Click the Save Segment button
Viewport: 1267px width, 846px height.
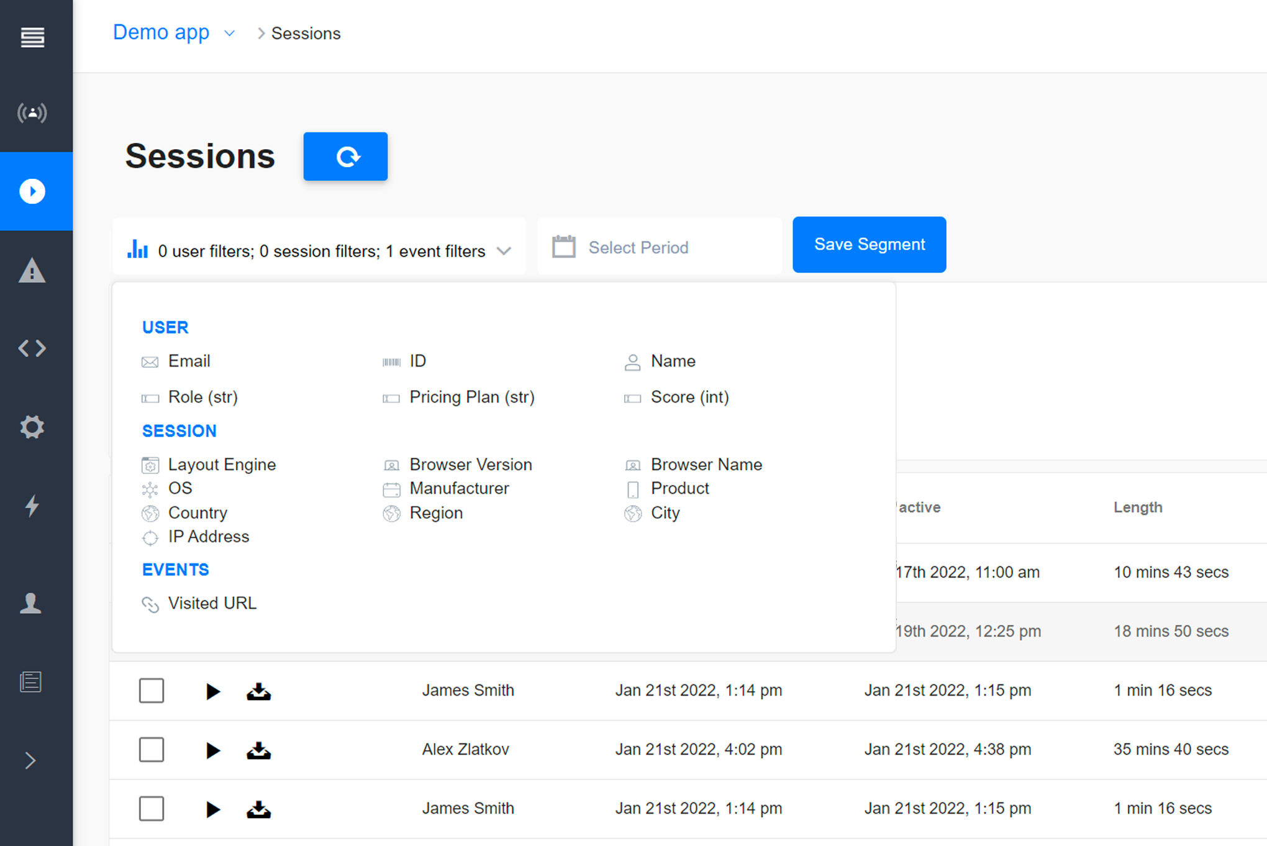pyautogui.click(x=869, y=245)
